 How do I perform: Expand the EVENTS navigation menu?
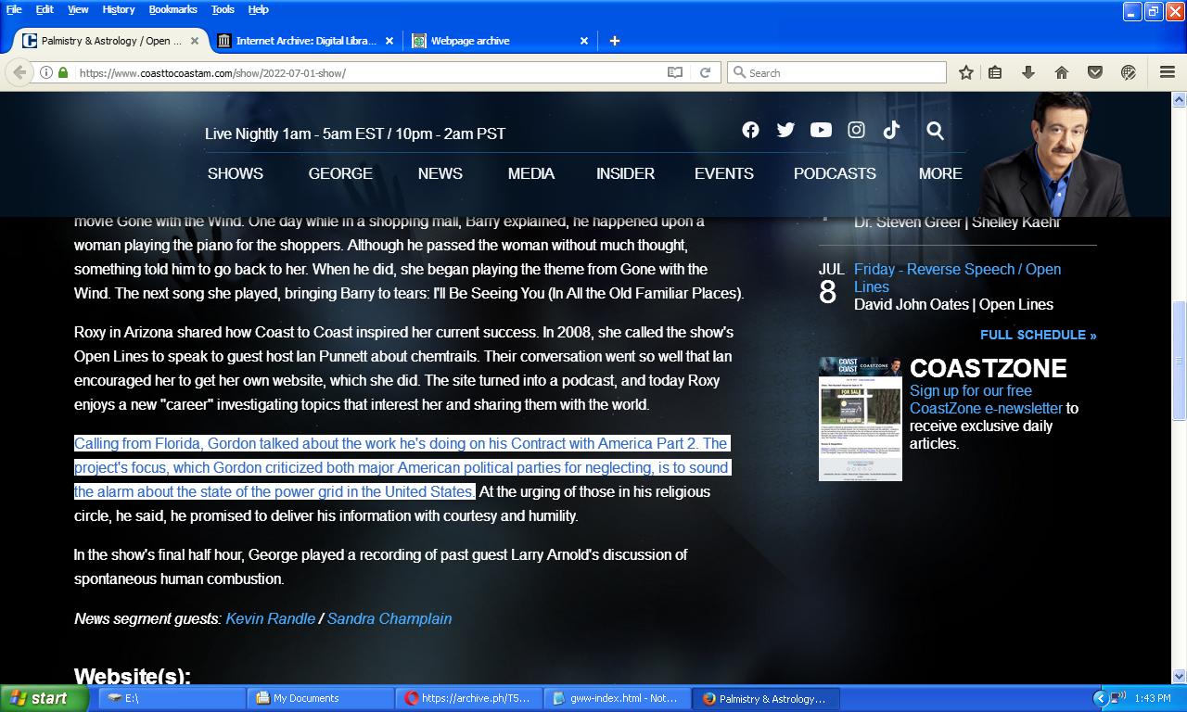(x=724, y=173)
